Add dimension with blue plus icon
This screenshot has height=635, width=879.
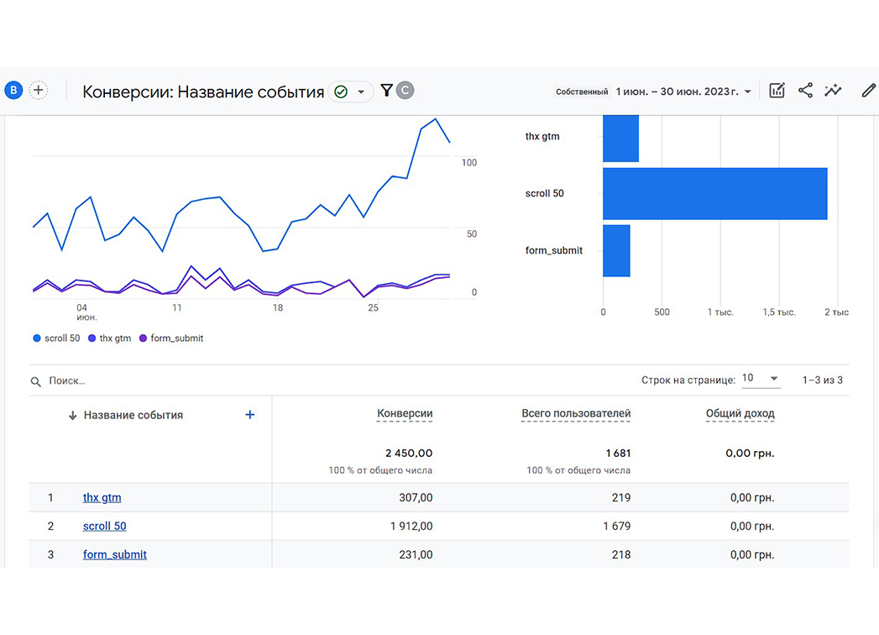pyautogui.click(x=250, y=415)
